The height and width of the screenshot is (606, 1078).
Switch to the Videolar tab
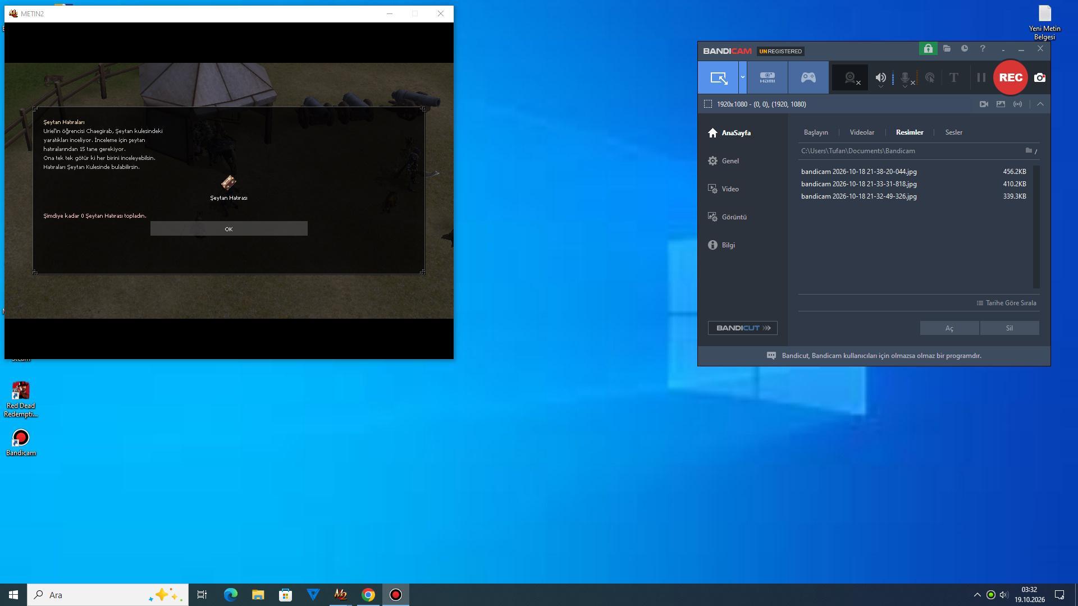862,132
